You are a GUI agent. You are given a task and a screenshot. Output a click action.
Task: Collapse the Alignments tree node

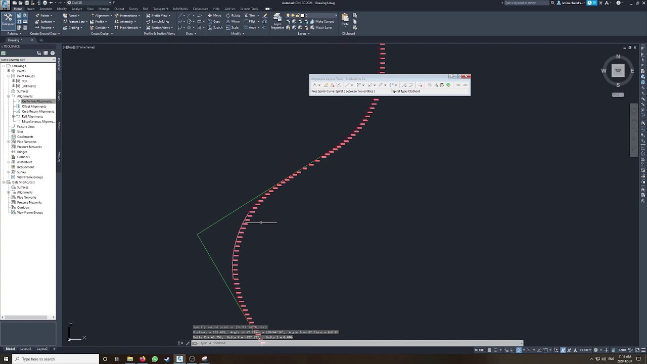coord(9,96)
